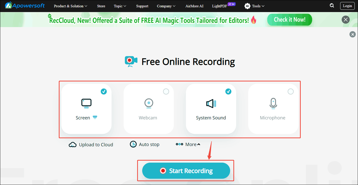358x185 pixels.
Task: Expand the Product & Solution dropdown
Action: coord(70,6)
